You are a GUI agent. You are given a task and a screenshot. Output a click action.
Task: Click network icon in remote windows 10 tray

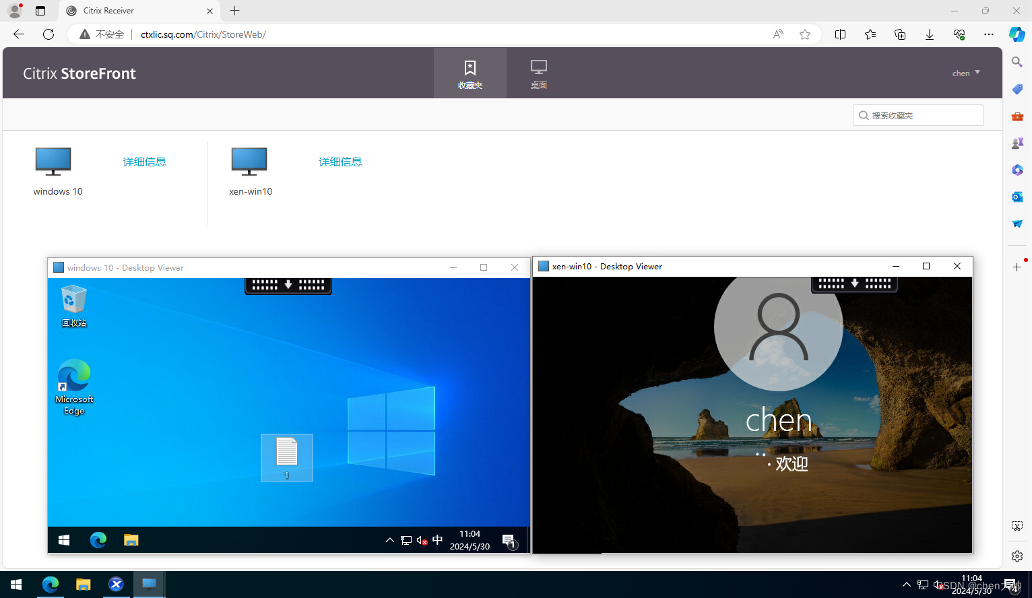click(406, 540)
